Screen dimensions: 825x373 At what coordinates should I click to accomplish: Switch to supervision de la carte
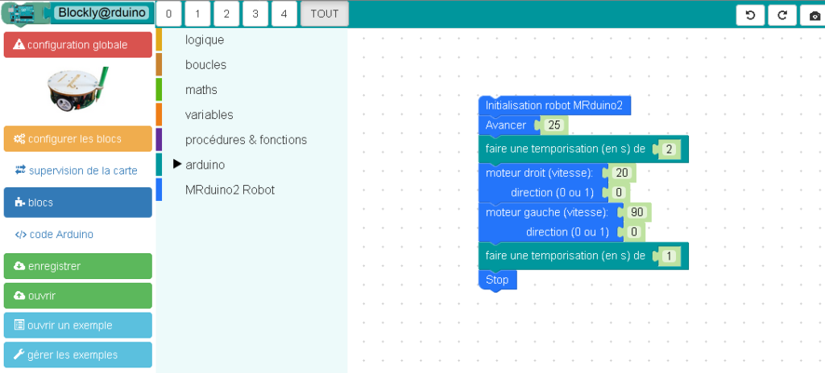(77, 170)
